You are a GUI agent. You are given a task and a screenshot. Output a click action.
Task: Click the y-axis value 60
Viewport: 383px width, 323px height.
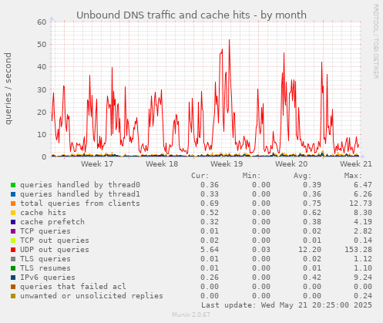[42, 22]
